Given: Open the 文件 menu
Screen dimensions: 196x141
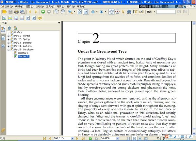Looking at the screenshot, I should click(8, 7).
